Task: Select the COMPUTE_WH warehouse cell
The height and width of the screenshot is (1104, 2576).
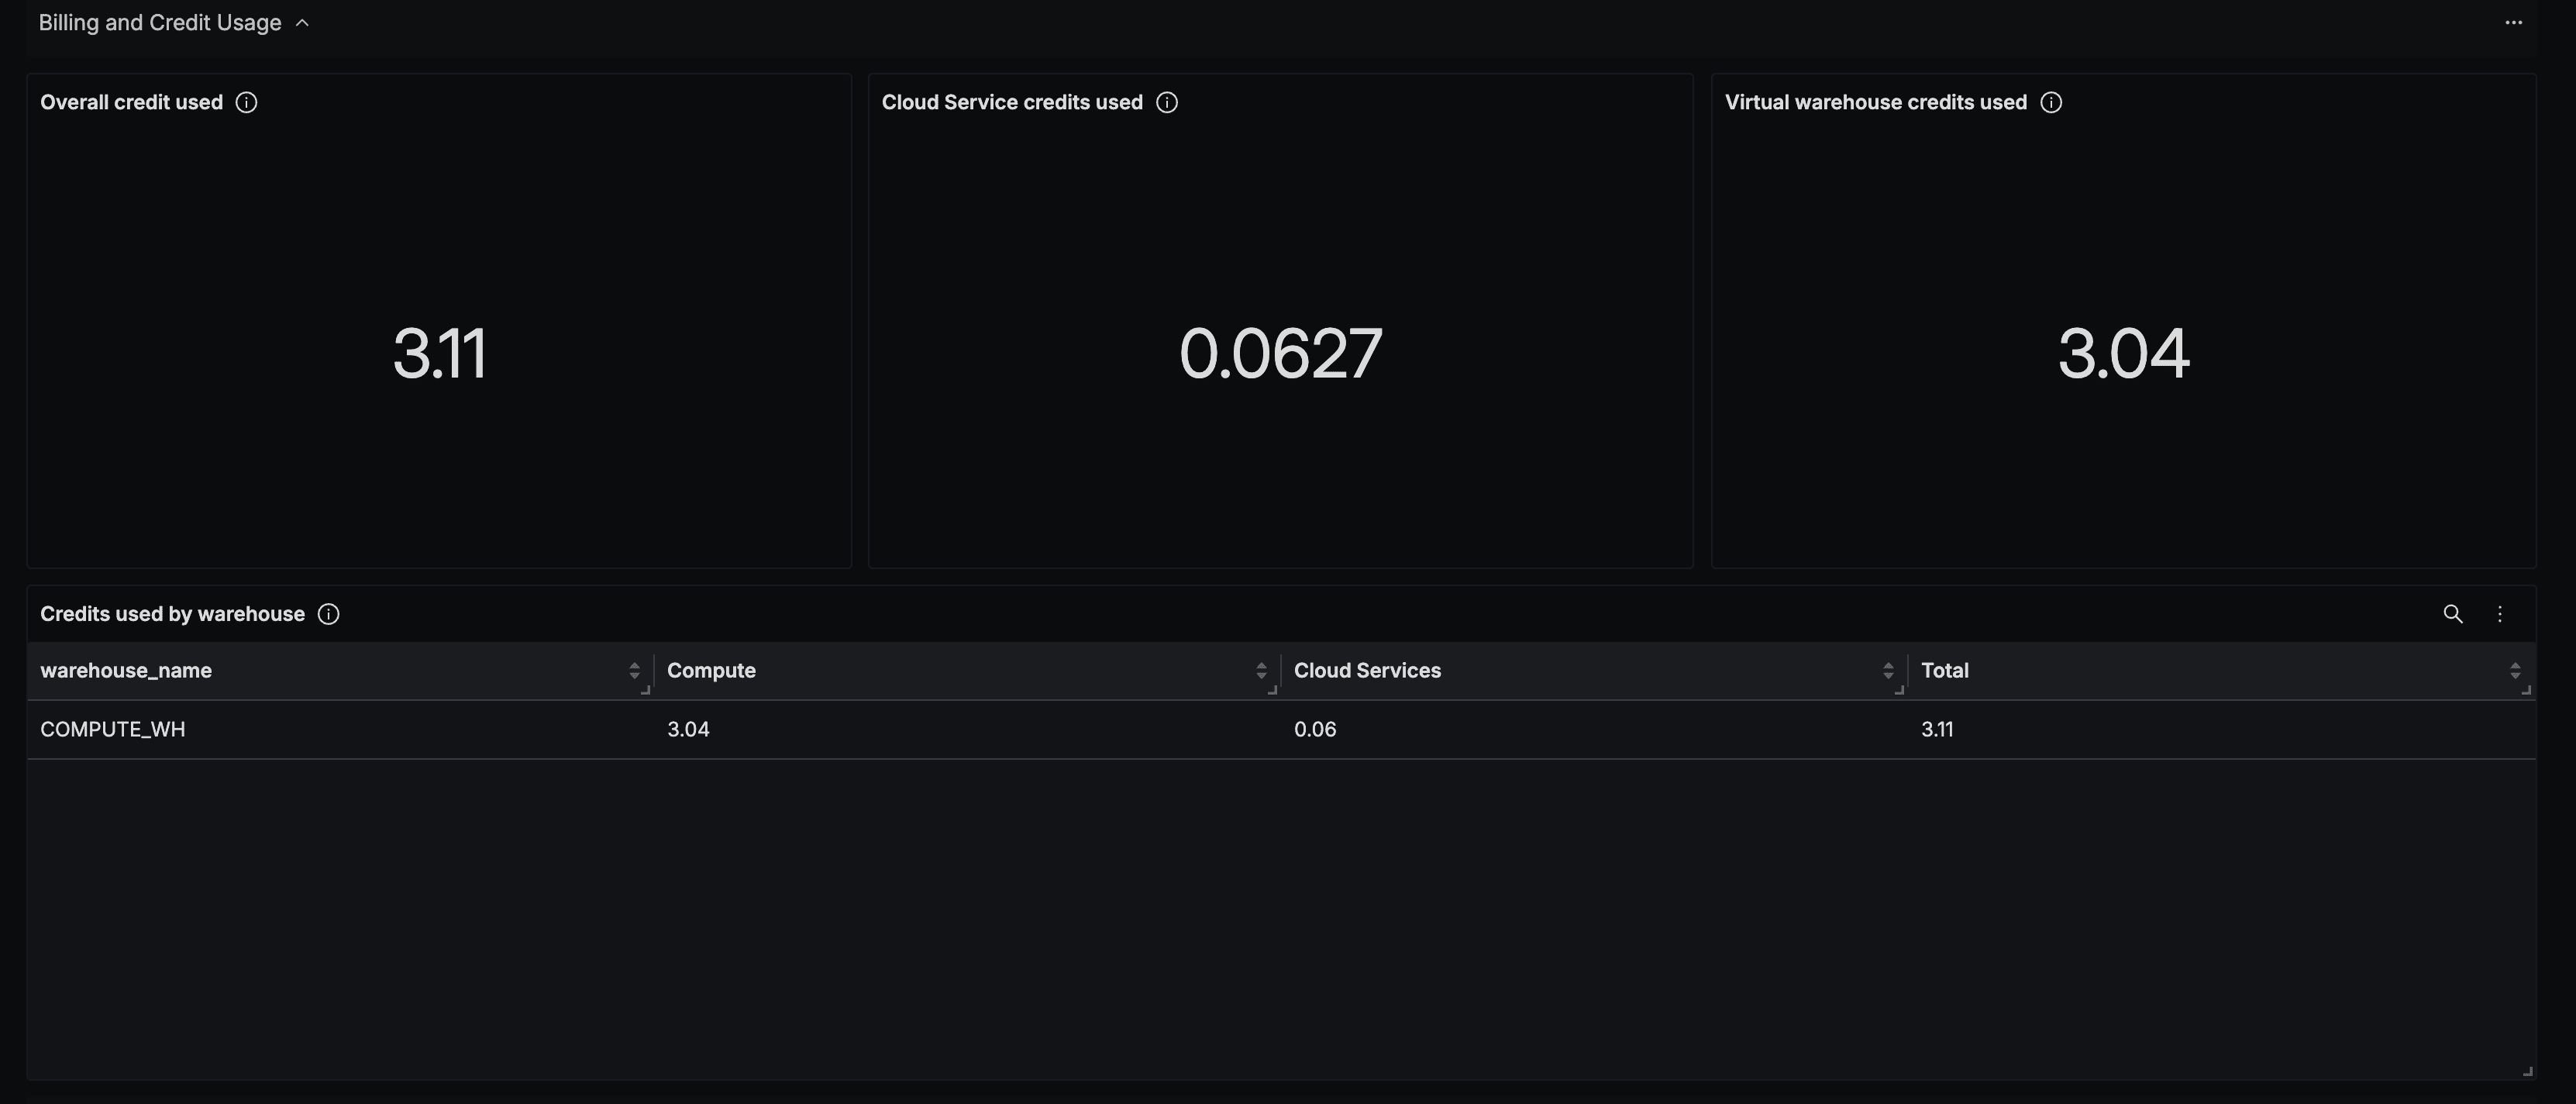Action: point(113,729)
